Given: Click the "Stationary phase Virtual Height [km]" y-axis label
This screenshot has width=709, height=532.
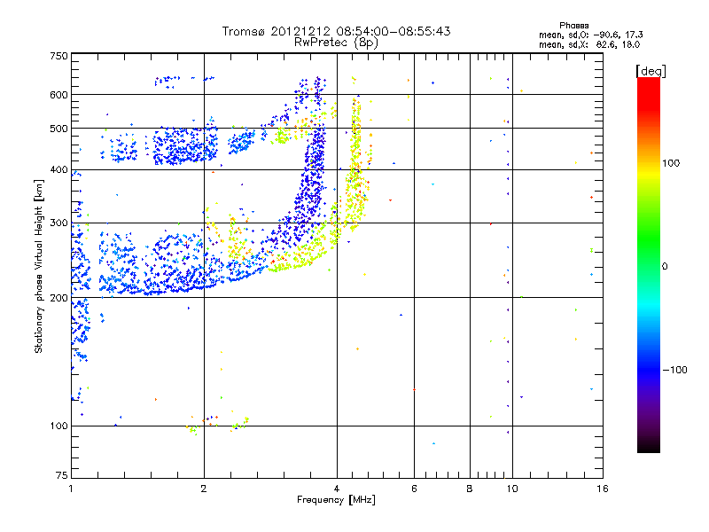Looking at the screenshot, I should click(x=39, y=267).
